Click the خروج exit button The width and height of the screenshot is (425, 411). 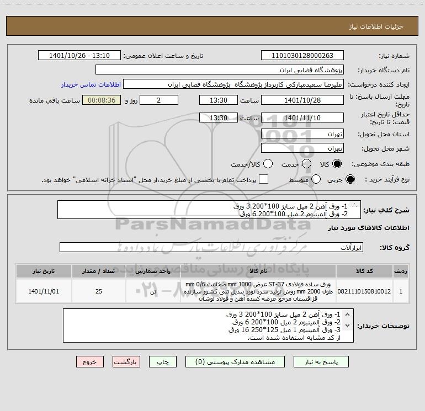click(x=90, y=362)
